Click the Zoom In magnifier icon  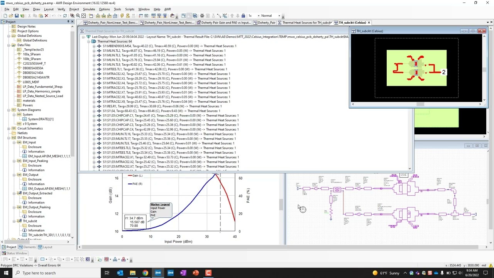pos(73,16)
